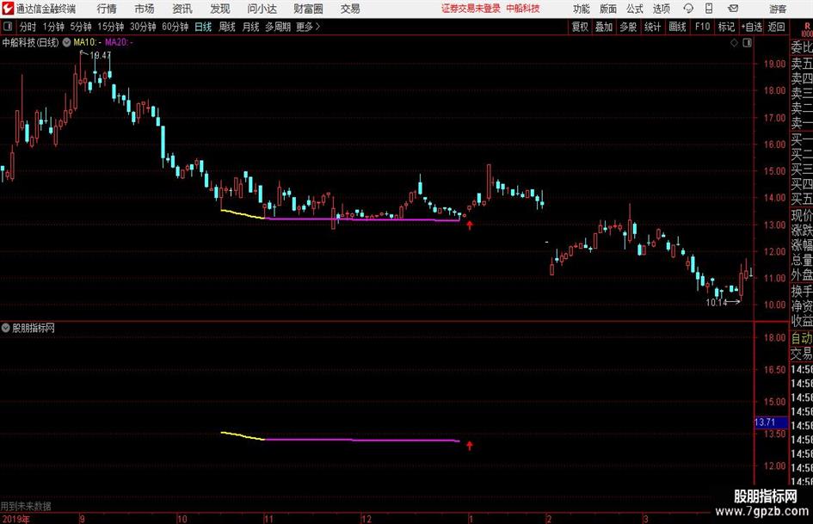Click the MA20 indicator label
The image size is (813, 524).
119,42
